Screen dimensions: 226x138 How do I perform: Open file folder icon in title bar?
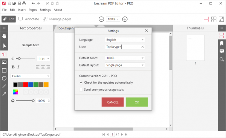[14, 3]
